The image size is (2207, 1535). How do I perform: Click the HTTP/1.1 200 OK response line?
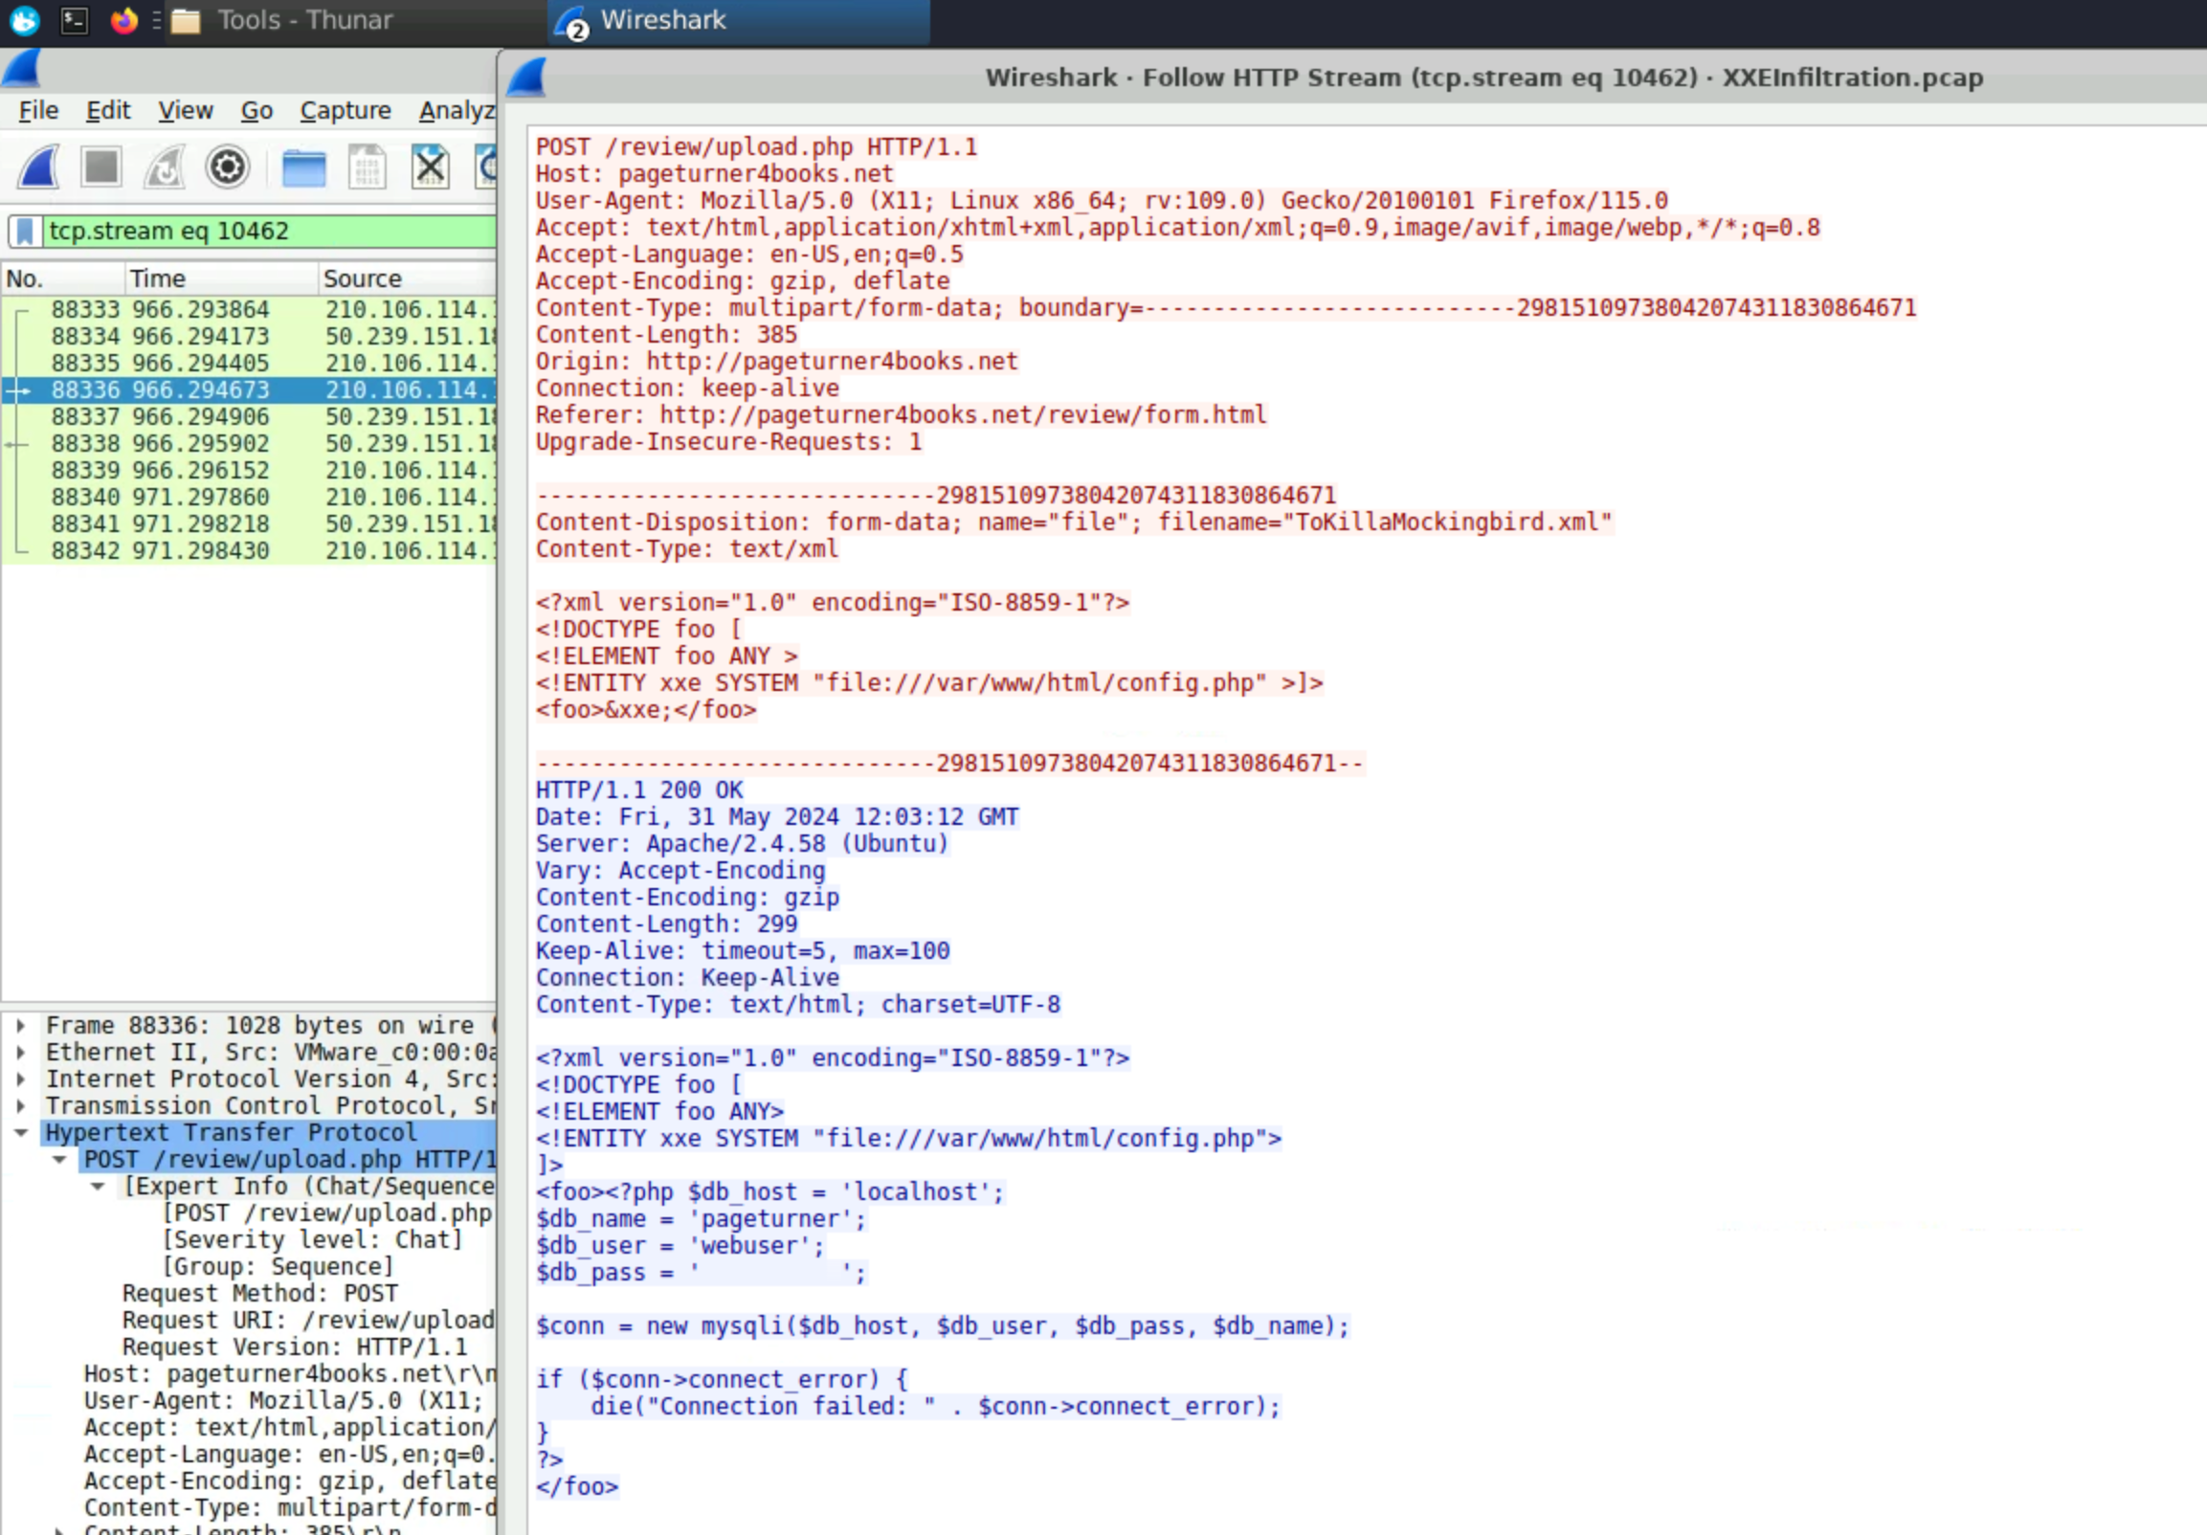coord(639,790)
